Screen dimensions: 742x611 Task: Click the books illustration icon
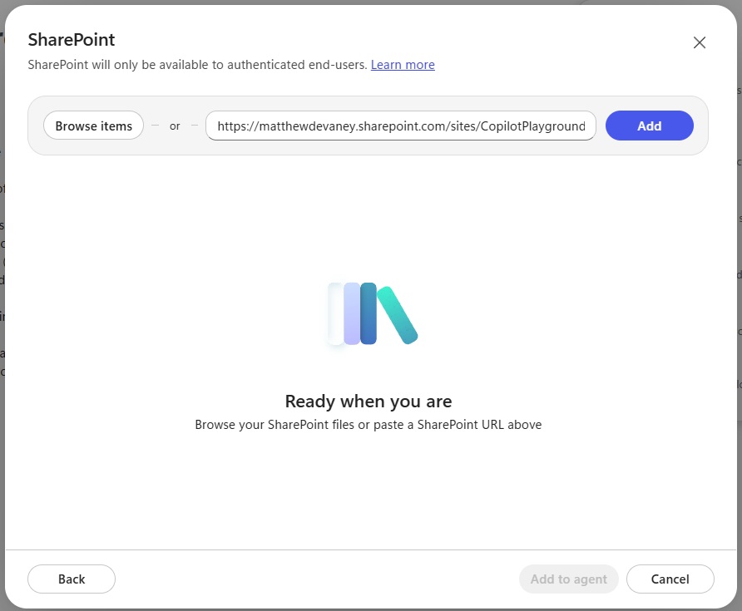point(373,313)
